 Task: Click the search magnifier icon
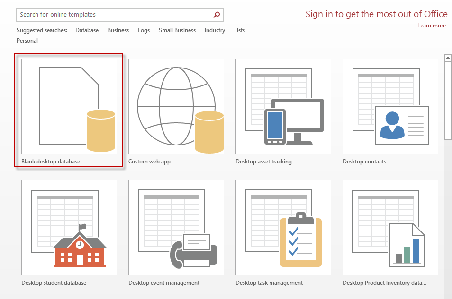click(217, 15)
